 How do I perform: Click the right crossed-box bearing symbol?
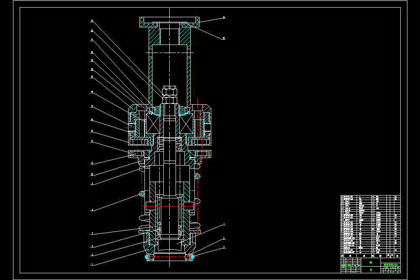(186, 123)
